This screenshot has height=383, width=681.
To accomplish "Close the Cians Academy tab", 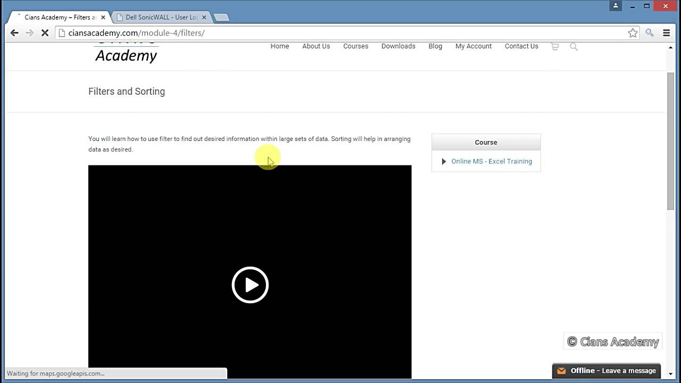I will (102, 17).
